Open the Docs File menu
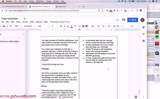Viewport: 160px width, 99px height. [3, 22]
